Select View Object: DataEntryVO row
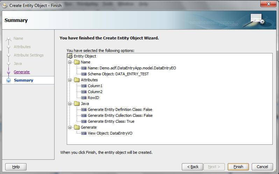 coord(110,133)
